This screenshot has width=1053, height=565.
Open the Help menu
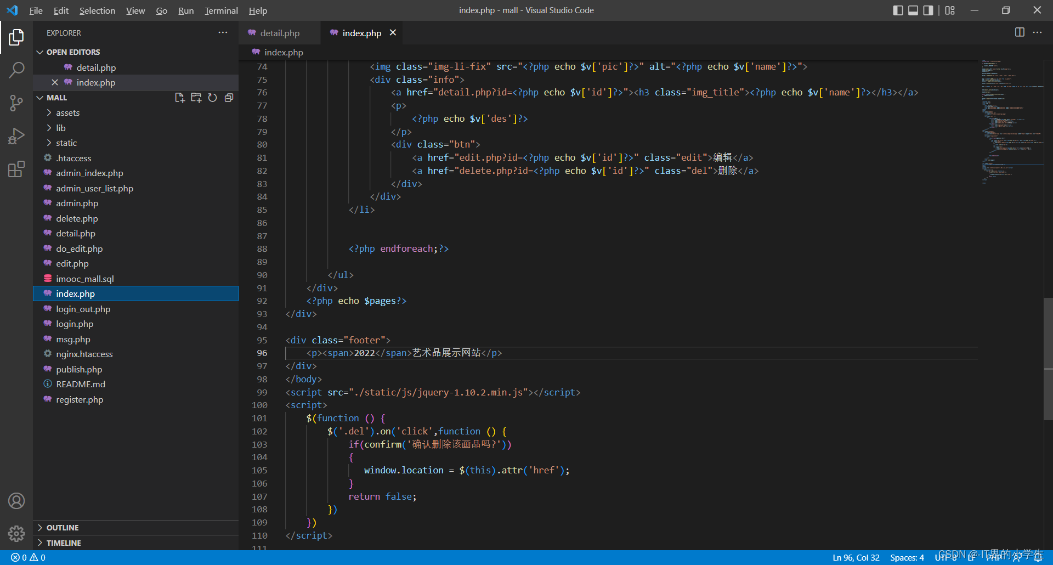point(258,10)
